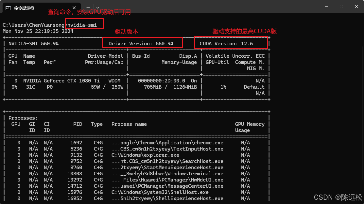The width and height of the screenshot is (364, 204).
Task: Click the GPU utilization value 1%
Action: pyautogui.click(x=223, y=87)
